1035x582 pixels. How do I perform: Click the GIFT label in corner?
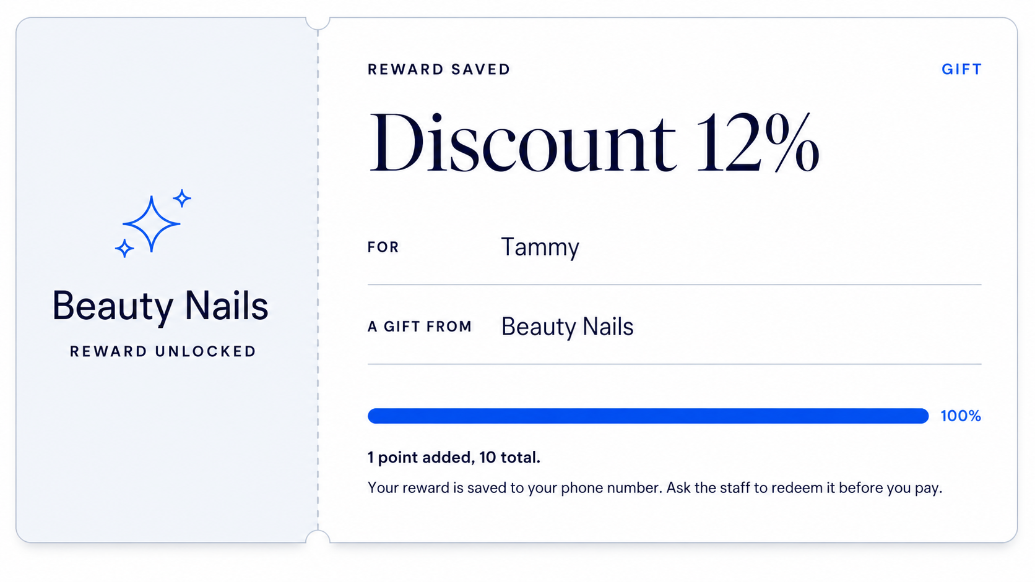point(961,69)
